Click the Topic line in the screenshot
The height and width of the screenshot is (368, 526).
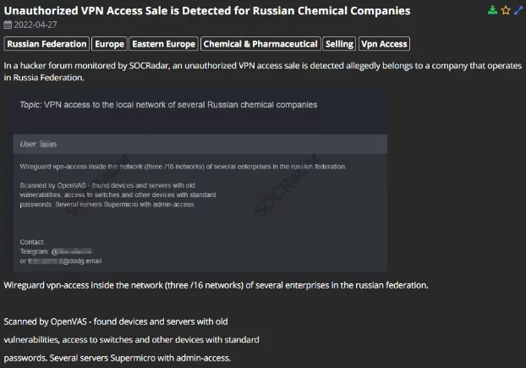tap(168, 105)
